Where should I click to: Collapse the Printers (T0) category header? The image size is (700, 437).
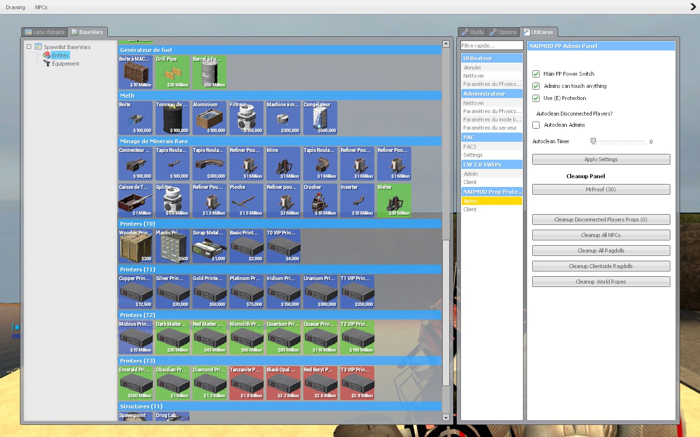tap(280, 224)
